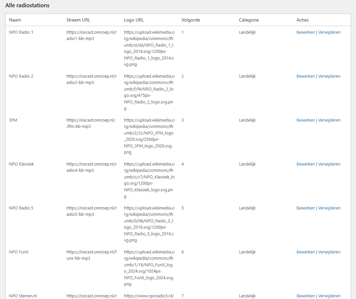Open Bewerken for 3FM station

tap(305, 120)
